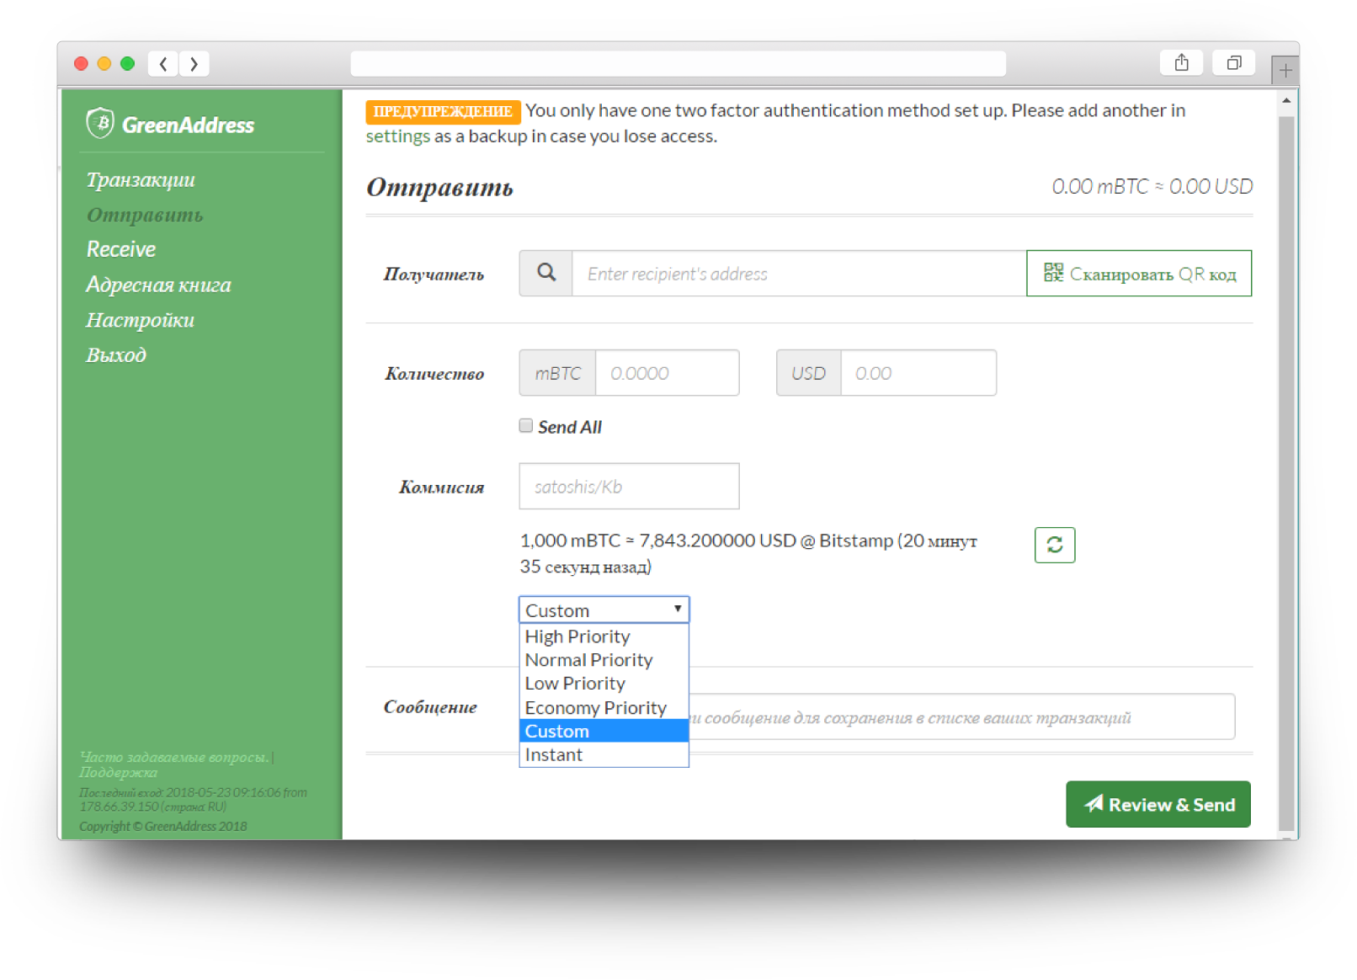Image resolution: width=1357 pixels, height=980 pixels.
Task: Click the browser share icon
Action: (1181, 62)
